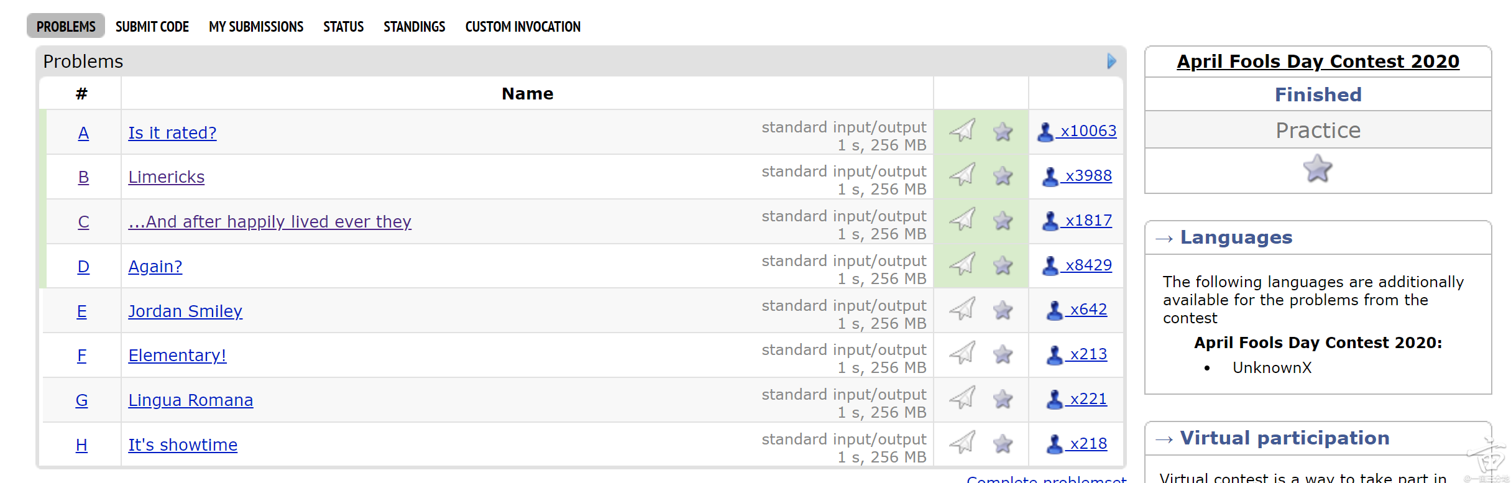The image size is (1511, 483).
Task: Open the Limericks problem link
Action: click(x=166, y=177)
